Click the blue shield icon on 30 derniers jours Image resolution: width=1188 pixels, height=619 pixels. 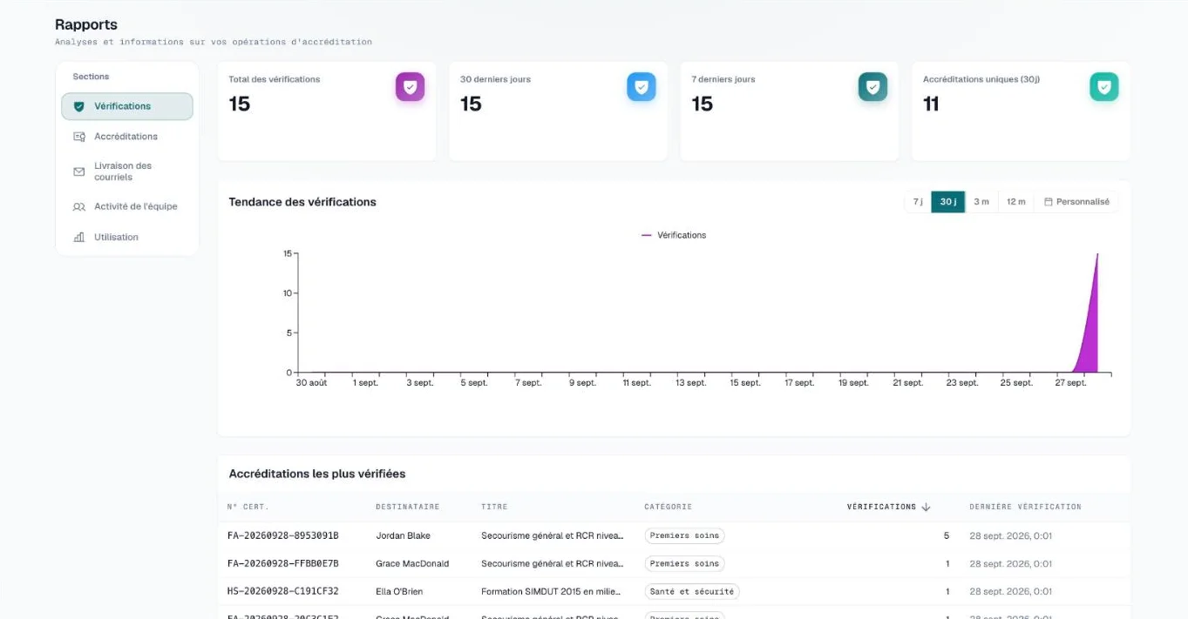click(642, 87)
